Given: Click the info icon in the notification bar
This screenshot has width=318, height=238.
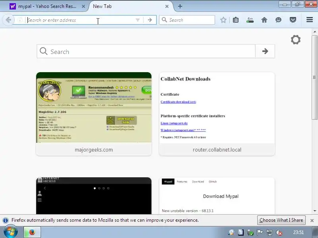Looking at the screenshot, I should pyautogui.click(x=6, y=220).
